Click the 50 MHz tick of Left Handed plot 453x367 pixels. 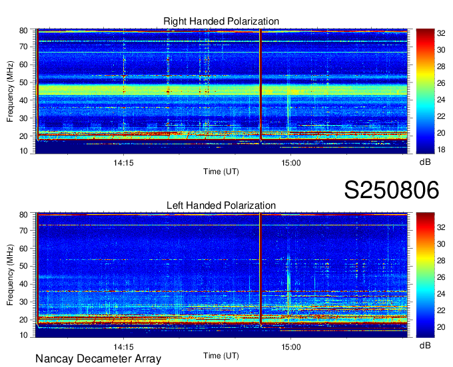(x=23, y=266)
